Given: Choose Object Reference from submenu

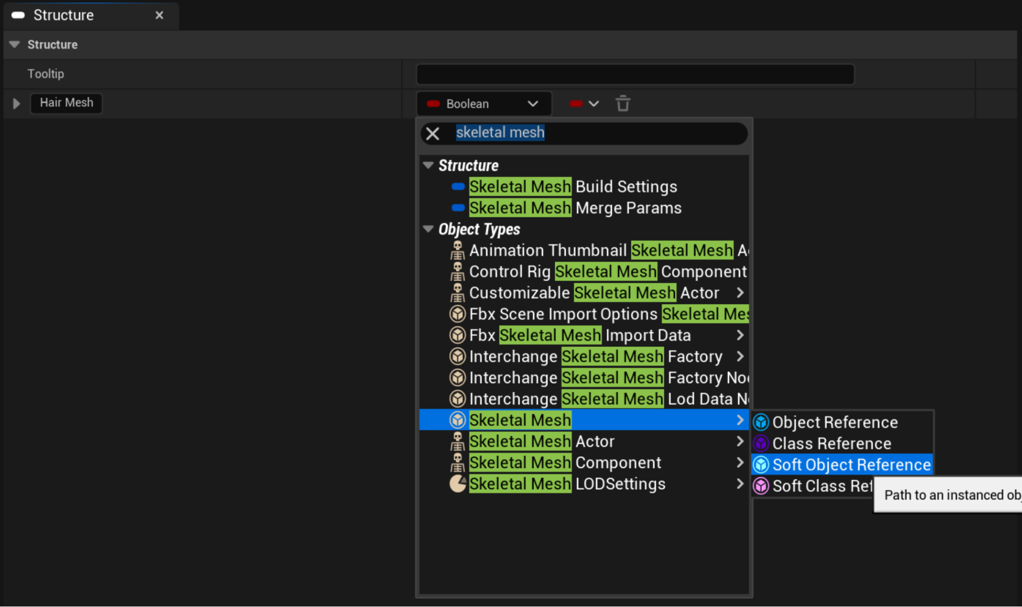Looking at the screenshot, I should click(x=842, y=423).
